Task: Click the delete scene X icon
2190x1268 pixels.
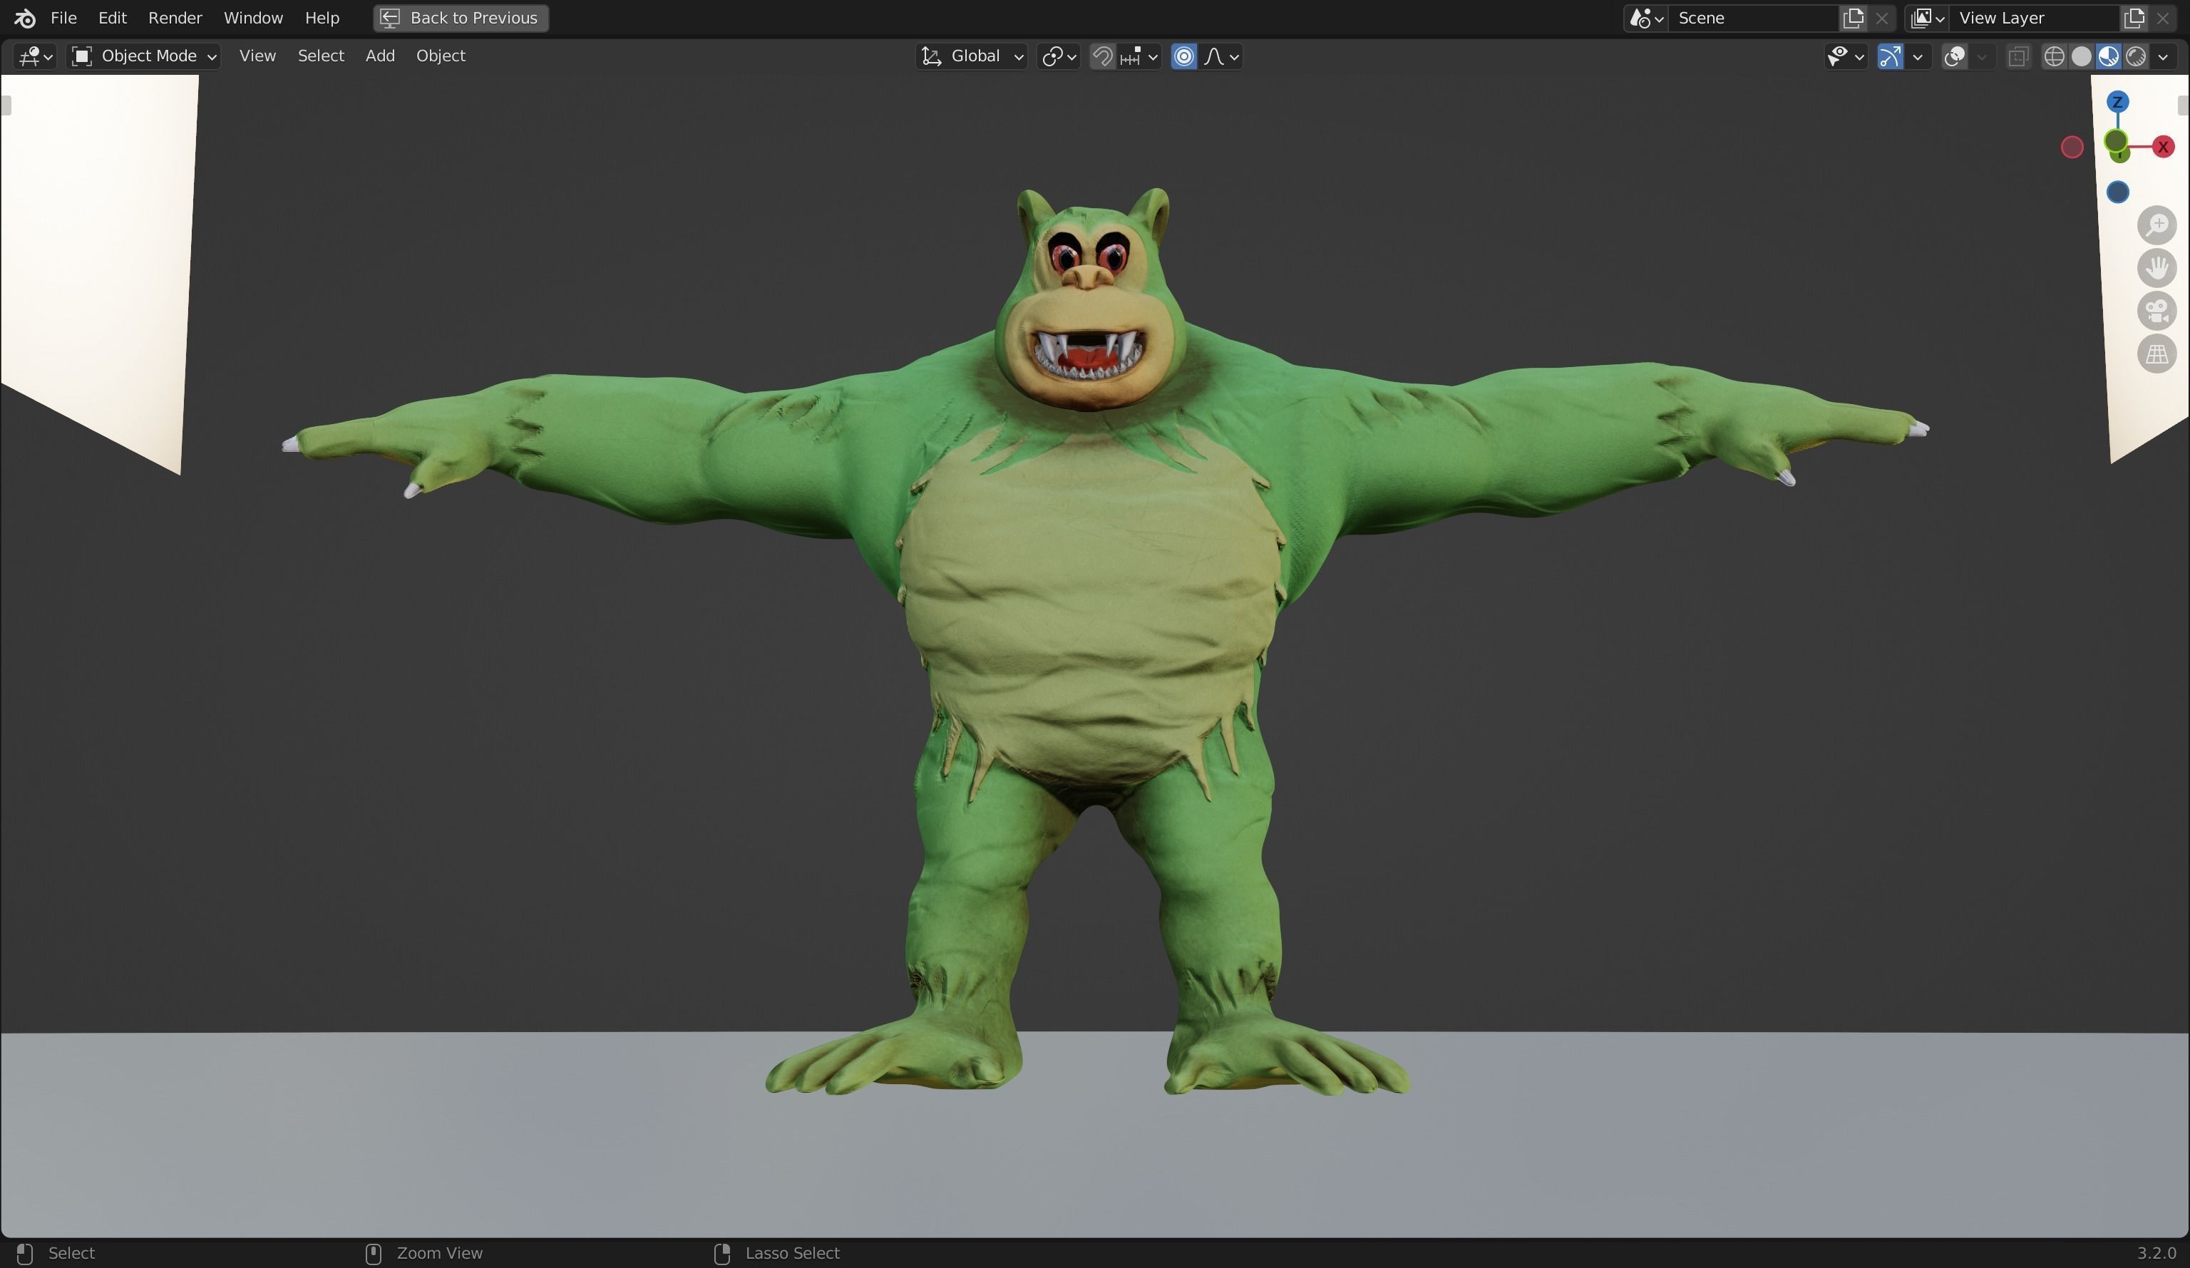Action: (x=1882, y=19)
